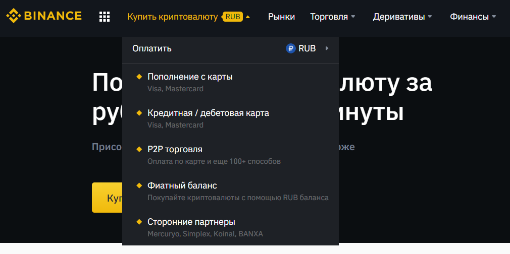Click text Оплата по карте и еще 100+ способов
Screen dimensions: 510x254
point(214,161)
